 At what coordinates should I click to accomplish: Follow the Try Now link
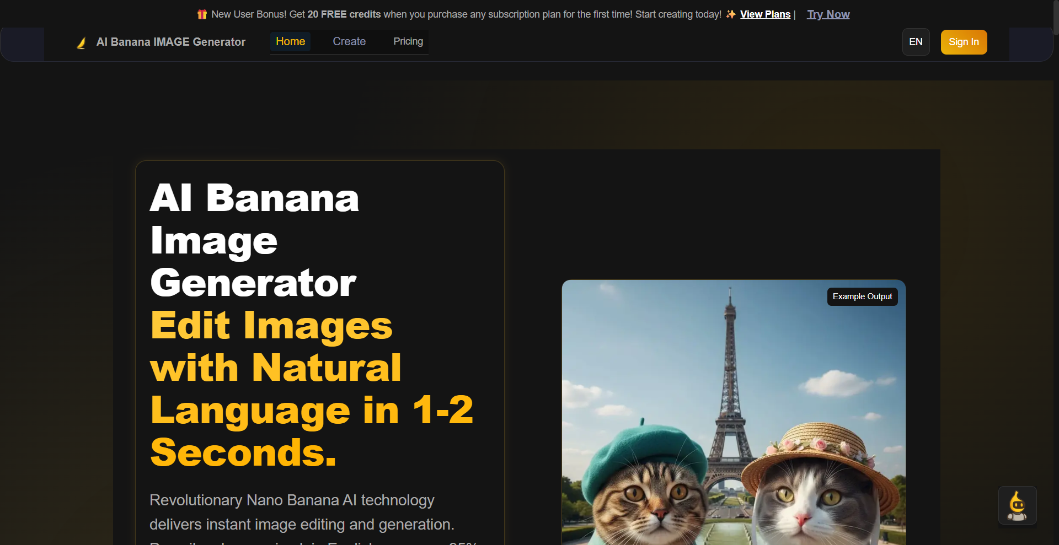(828, 14)
